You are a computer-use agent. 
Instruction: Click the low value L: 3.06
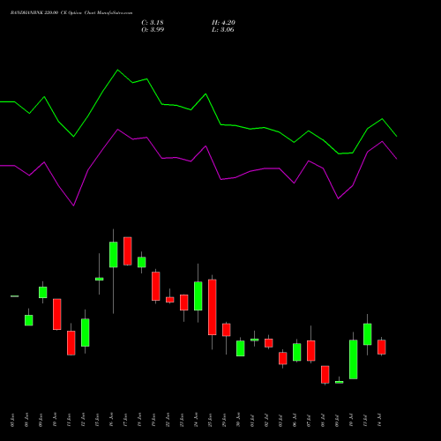pyautogui.click(x=223, y=30)
